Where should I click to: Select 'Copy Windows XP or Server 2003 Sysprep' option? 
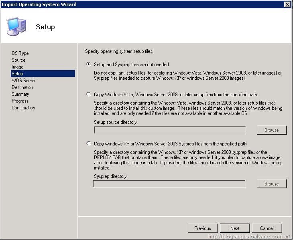click(89, 143)
